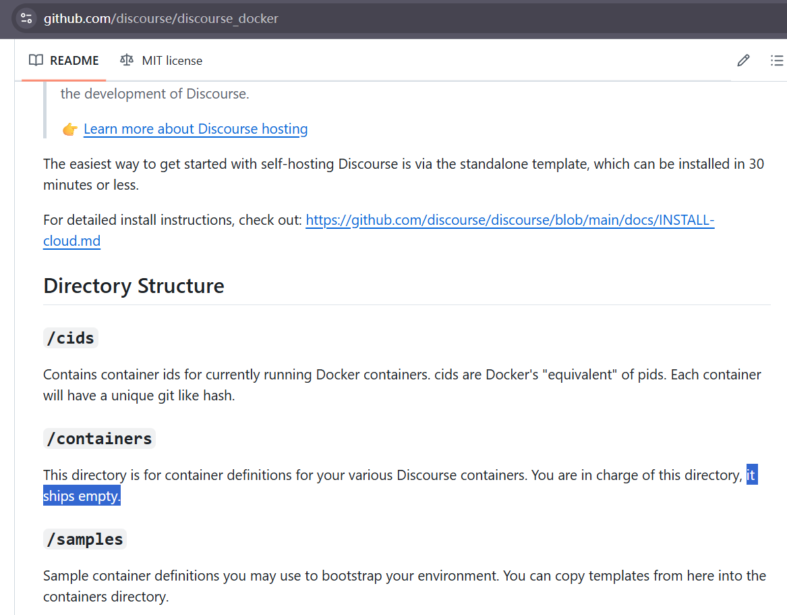Click the address bar URL text
The height and width of the screenshot is (615, 787).
click(161, 19)
